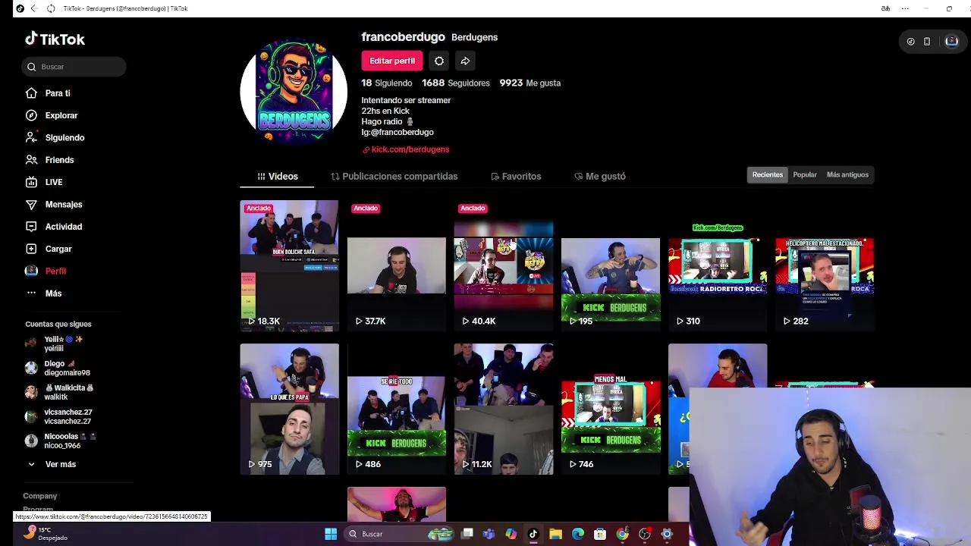Open Copilot from the taskbar
Viewport: 971px width, 546px height.
pos(511,534)
